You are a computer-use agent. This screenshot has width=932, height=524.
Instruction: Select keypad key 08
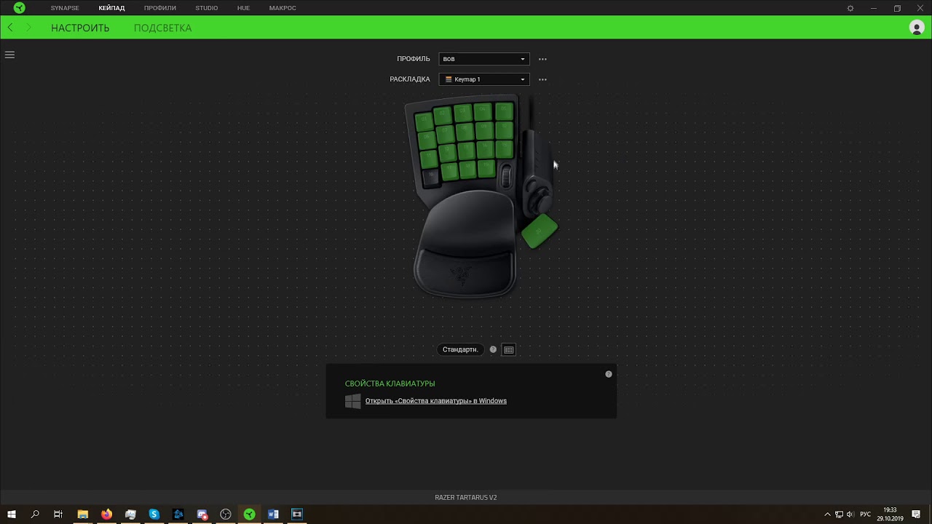pyautogui.click(x=465, y=132)
